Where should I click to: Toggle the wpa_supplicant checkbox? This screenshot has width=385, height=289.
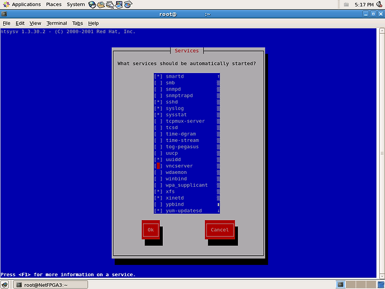[x=158, y=185]
